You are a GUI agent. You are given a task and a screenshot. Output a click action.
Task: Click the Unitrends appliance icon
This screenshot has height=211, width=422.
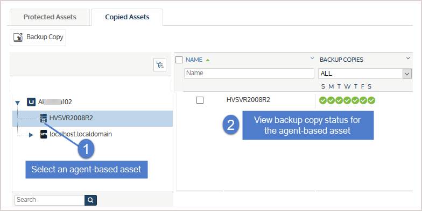click(31, 102)
